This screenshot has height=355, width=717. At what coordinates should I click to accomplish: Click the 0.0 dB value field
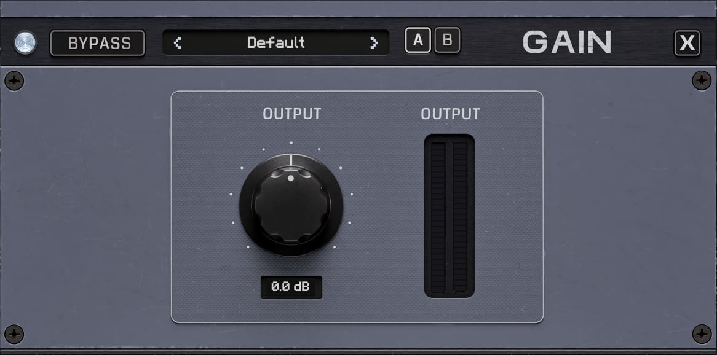tap(291, 287)
